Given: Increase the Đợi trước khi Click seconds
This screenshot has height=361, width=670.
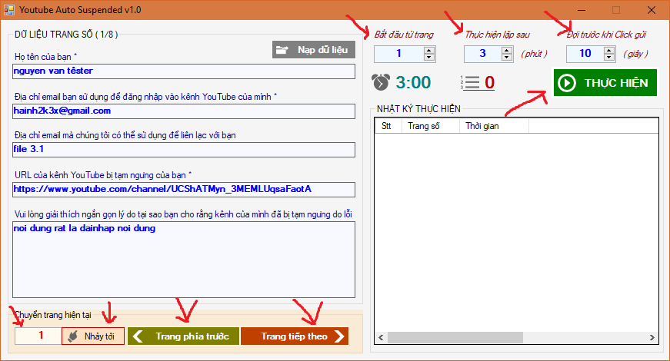Looking at the screenshot, I should pyautogui.click(x=609, y=50).
